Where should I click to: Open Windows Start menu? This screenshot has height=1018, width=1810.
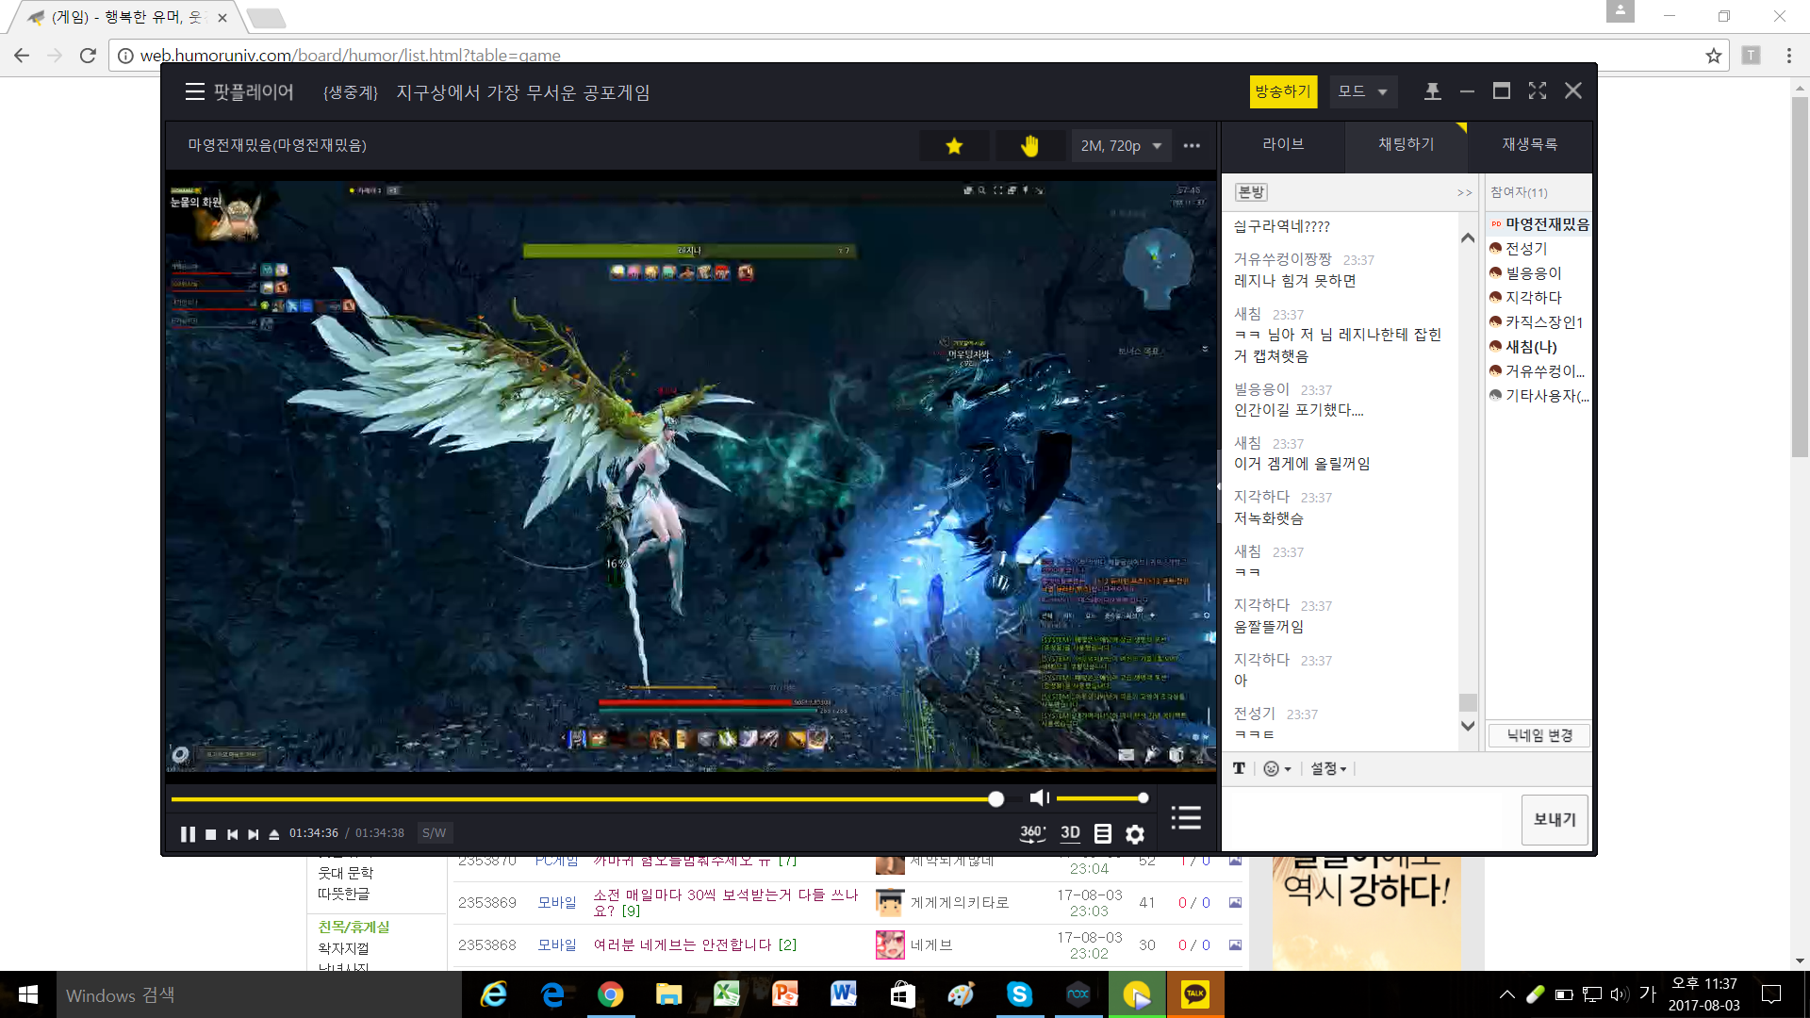pyautogui.click(x=28, y=994)
